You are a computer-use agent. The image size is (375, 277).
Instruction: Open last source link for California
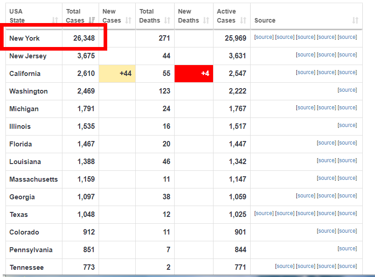(x=347, y=72)
